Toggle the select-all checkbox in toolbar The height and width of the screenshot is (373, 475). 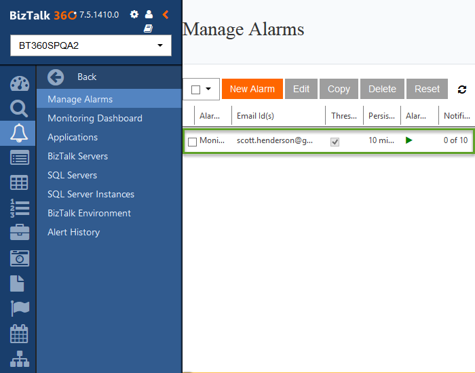click(x=196, y=90)
